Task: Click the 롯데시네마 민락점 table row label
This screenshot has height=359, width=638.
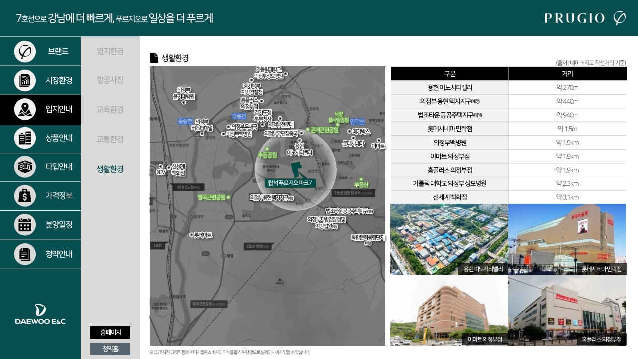Action: coord(450,129)
